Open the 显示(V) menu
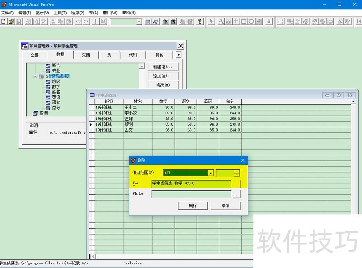 pos(42,13)
